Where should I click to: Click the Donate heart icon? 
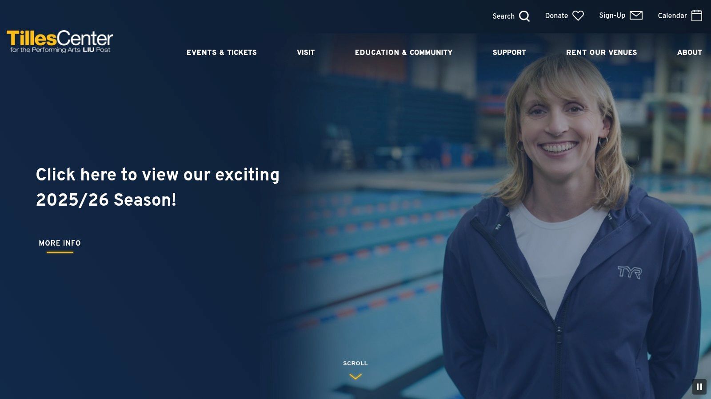(x=578, y=16)
